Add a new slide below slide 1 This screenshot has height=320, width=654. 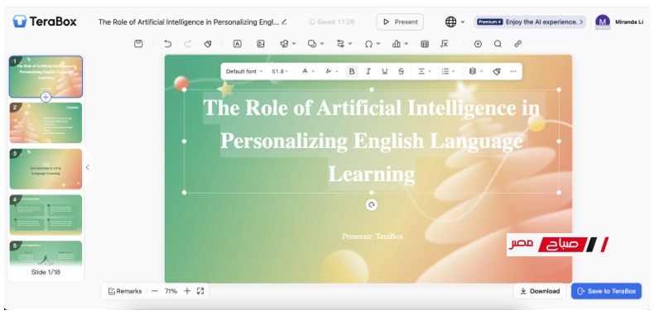pyautogui.click(x=46, y=98)
